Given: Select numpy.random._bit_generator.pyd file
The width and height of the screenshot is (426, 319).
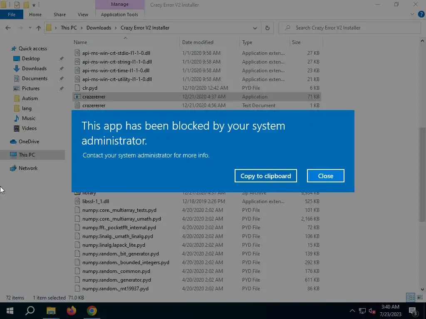Looking at the screenshot, I should click(x=120, y=254).
